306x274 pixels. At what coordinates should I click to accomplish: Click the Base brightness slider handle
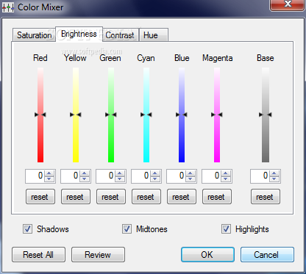click(266, 115)
